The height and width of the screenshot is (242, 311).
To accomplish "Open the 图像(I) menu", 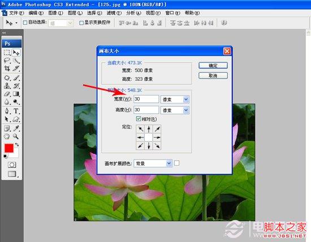I will pos(55,13).
